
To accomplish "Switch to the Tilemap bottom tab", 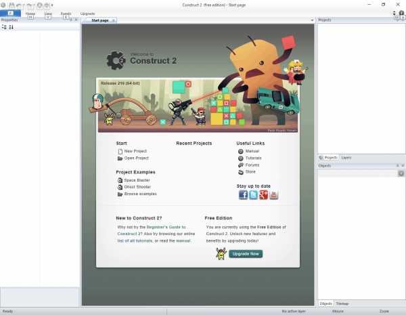I will click(x=342, y=303).
